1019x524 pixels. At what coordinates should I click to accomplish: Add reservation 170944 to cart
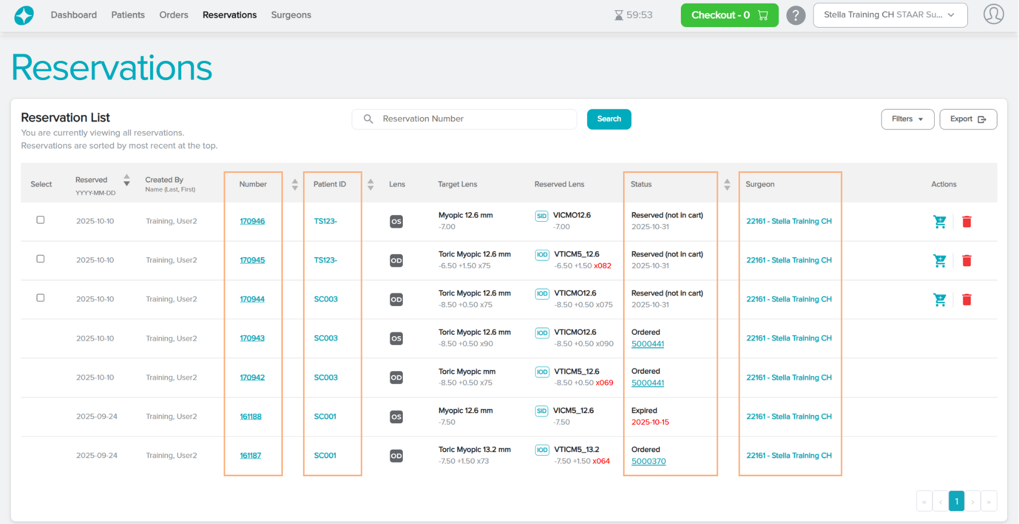939,300
